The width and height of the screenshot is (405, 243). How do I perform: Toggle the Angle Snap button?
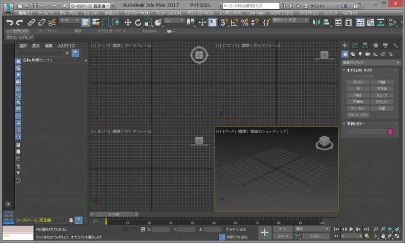[234, 22]
